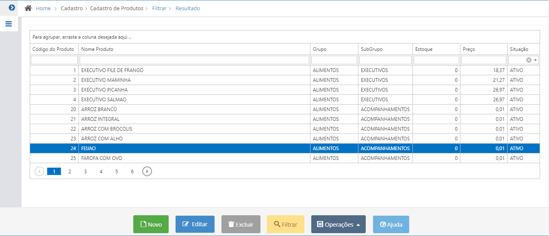549x236 pixels.
Task: Open the Situação filter dropdown arrow
Action: tap(536, 60)
